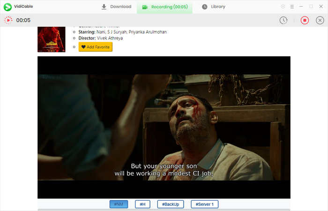The image size is (328, 211).
Task: Click the Download arrow icon
Action: click(x=104, y=7)
